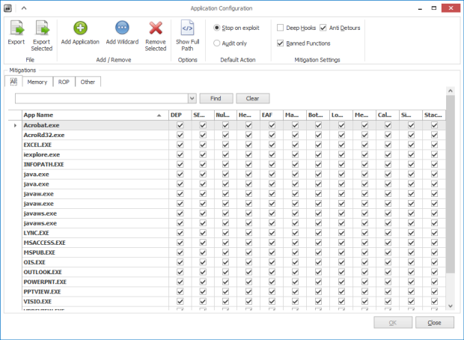Select Audit only radio button
Screen dimensions: 464x340
tap(217, 43)
